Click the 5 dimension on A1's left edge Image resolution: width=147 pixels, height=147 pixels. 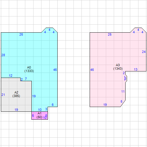pyautogui.click(x=33, y=116)
